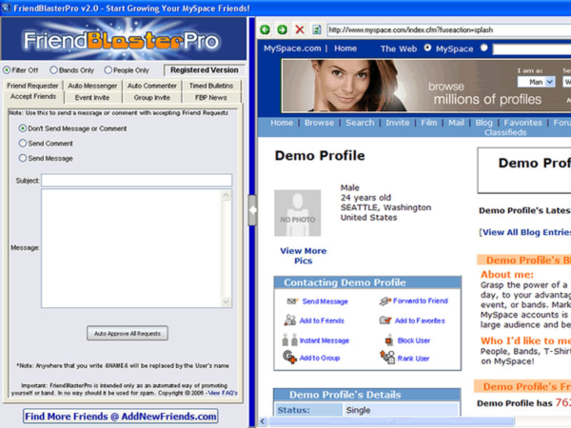Viewport: 571px width, 428px height.
Task: Click Blog in MySpace nav bar
Action: [483, 123]
